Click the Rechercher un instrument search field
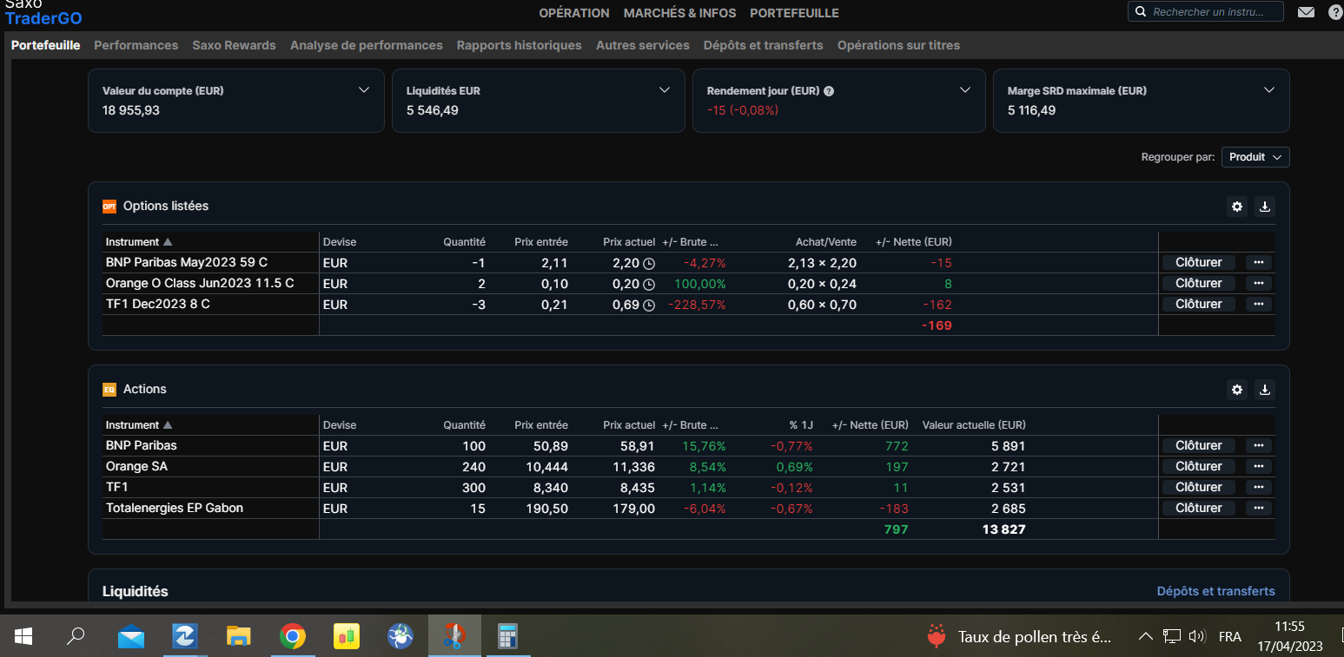 click(x=1215, y=12)
